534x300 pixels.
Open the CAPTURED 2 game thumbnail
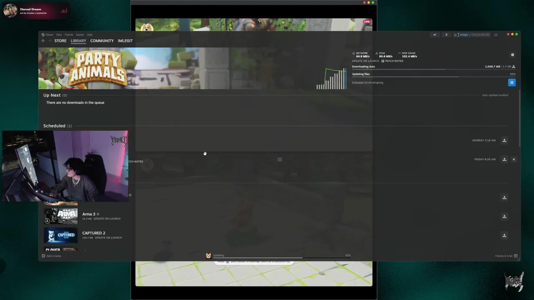tap(61, 235)
